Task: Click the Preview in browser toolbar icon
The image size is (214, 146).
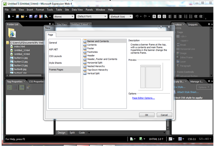Action: 46,16
